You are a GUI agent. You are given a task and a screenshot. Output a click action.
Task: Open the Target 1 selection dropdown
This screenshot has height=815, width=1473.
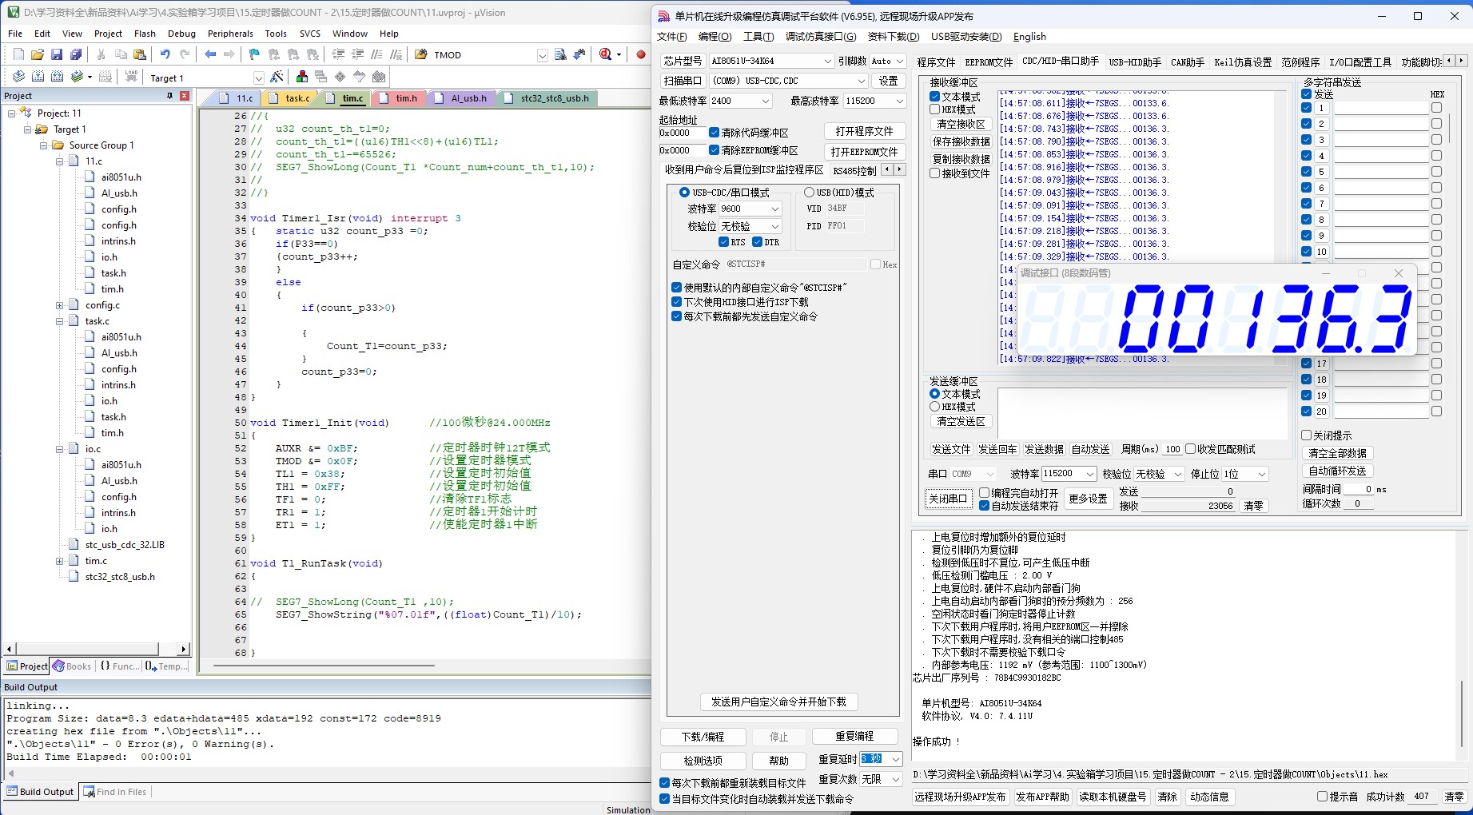(x=258, y=78)
